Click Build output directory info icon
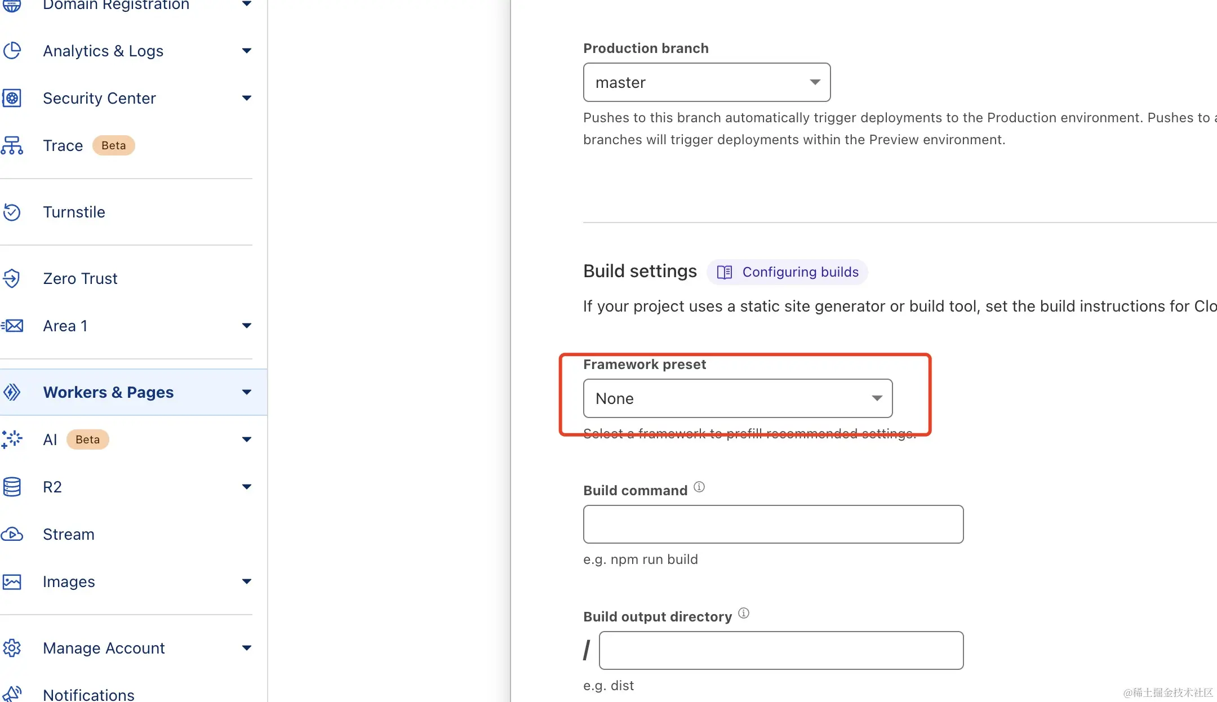The width and height of the screenshot is (1217, 702). click(744, 613)
